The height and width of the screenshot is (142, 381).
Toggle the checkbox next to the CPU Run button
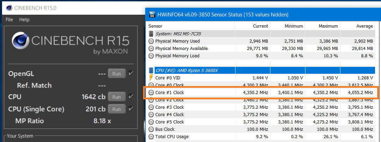pyautogui.click(x=130, y=97)
